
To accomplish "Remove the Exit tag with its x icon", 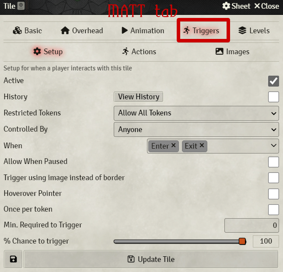I will point(202,146).
